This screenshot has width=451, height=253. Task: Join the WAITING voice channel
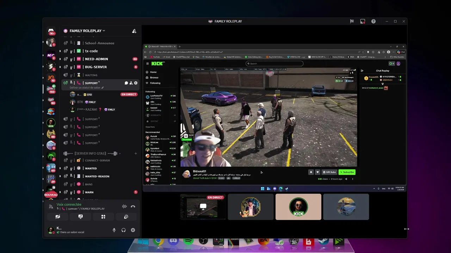point(100,75)
